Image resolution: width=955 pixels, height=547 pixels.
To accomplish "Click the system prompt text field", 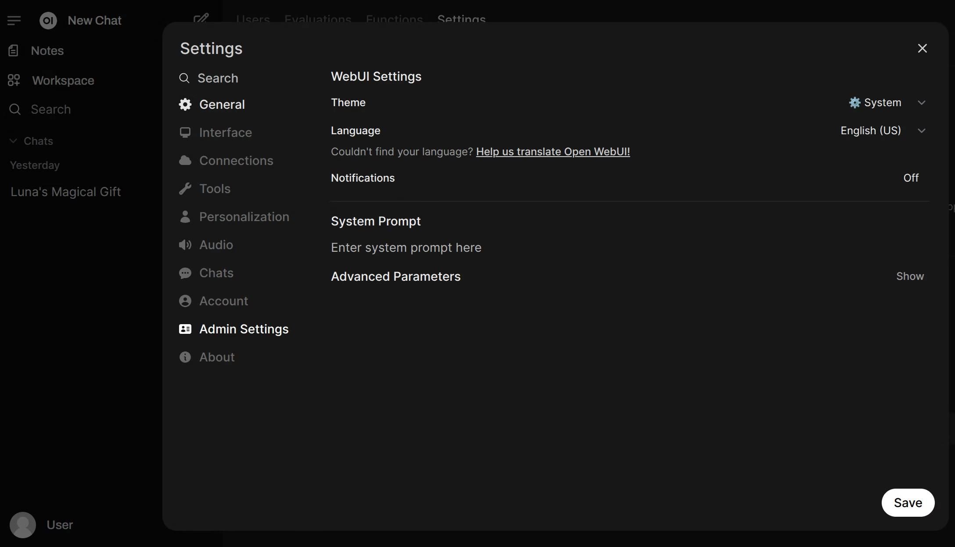I will [629, 248].
